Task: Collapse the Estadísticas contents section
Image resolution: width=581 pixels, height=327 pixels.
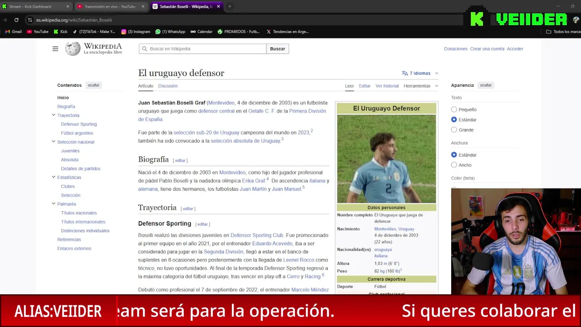Action: 54,177
